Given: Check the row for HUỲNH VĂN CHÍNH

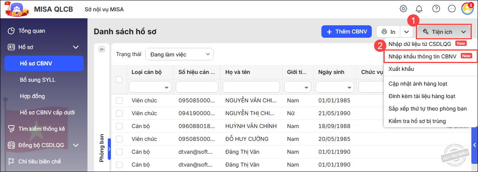Looking at the screenshot, I should (119, 126).
